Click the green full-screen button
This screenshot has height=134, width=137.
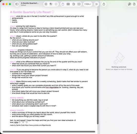coord(10,4)
